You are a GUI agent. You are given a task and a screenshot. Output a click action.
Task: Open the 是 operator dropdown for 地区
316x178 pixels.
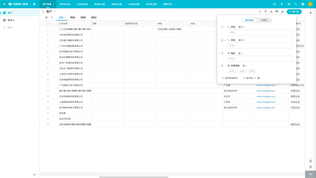tap(241, 53)
